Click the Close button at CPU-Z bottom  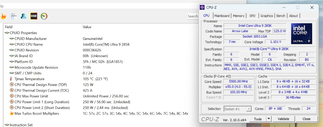pyautogui.click(x=306, y=119)
